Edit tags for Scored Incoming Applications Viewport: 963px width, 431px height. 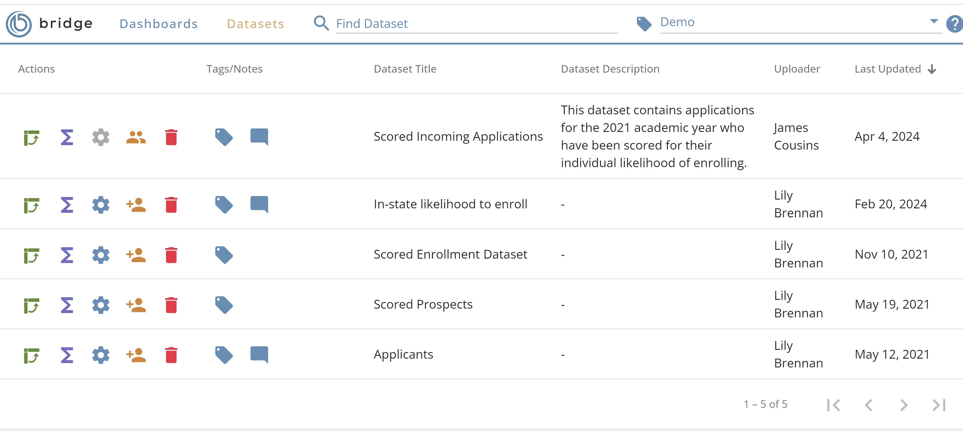[x=224, y=137]
